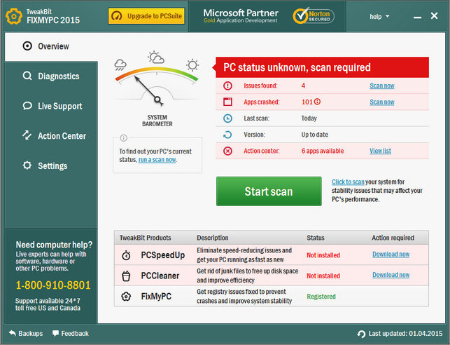Click the Last scan clock icon
Image resolution: width=450 pixels, height=345 pixels.
(227, 119)
